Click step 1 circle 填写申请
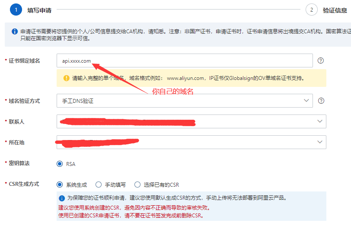The image size is (351, 226). (x=16, y=10)
